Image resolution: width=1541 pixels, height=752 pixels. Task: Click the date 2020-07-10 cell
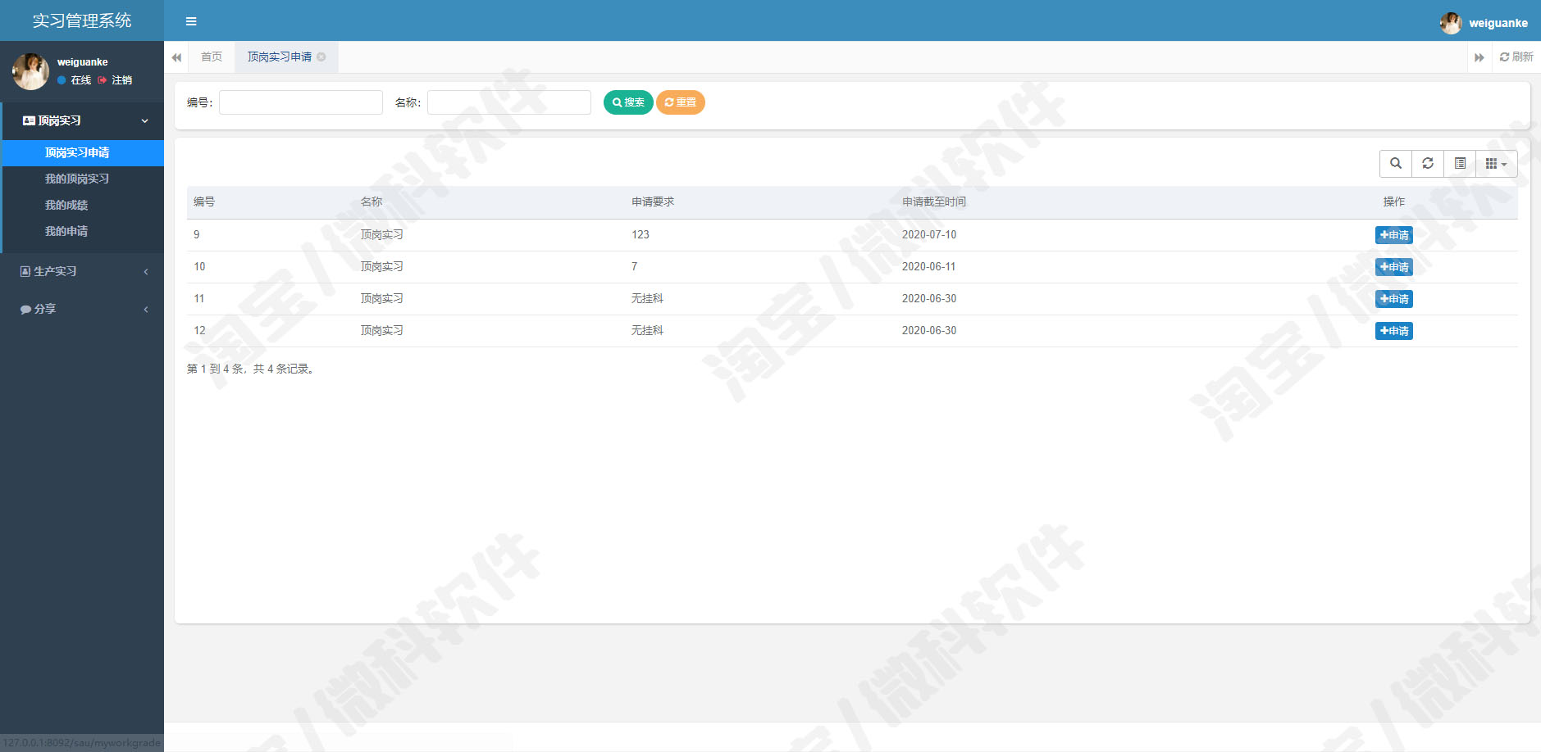click(929, 234)
